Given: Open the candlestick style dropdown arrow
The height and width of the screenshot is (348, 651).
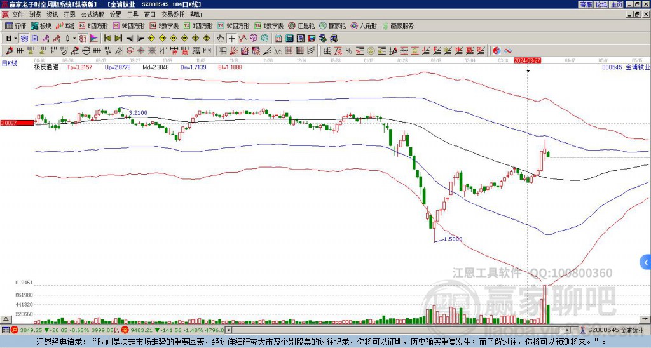Looking at the screenshot, I should [x=74, y=39].
